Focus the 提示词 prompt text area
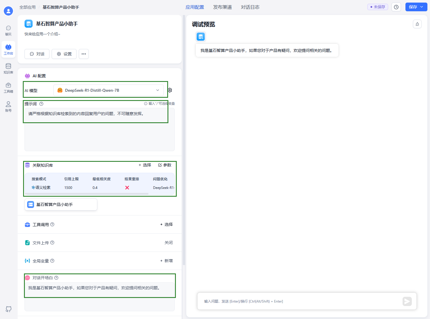 pyautogui.click(x=100, y=129)
